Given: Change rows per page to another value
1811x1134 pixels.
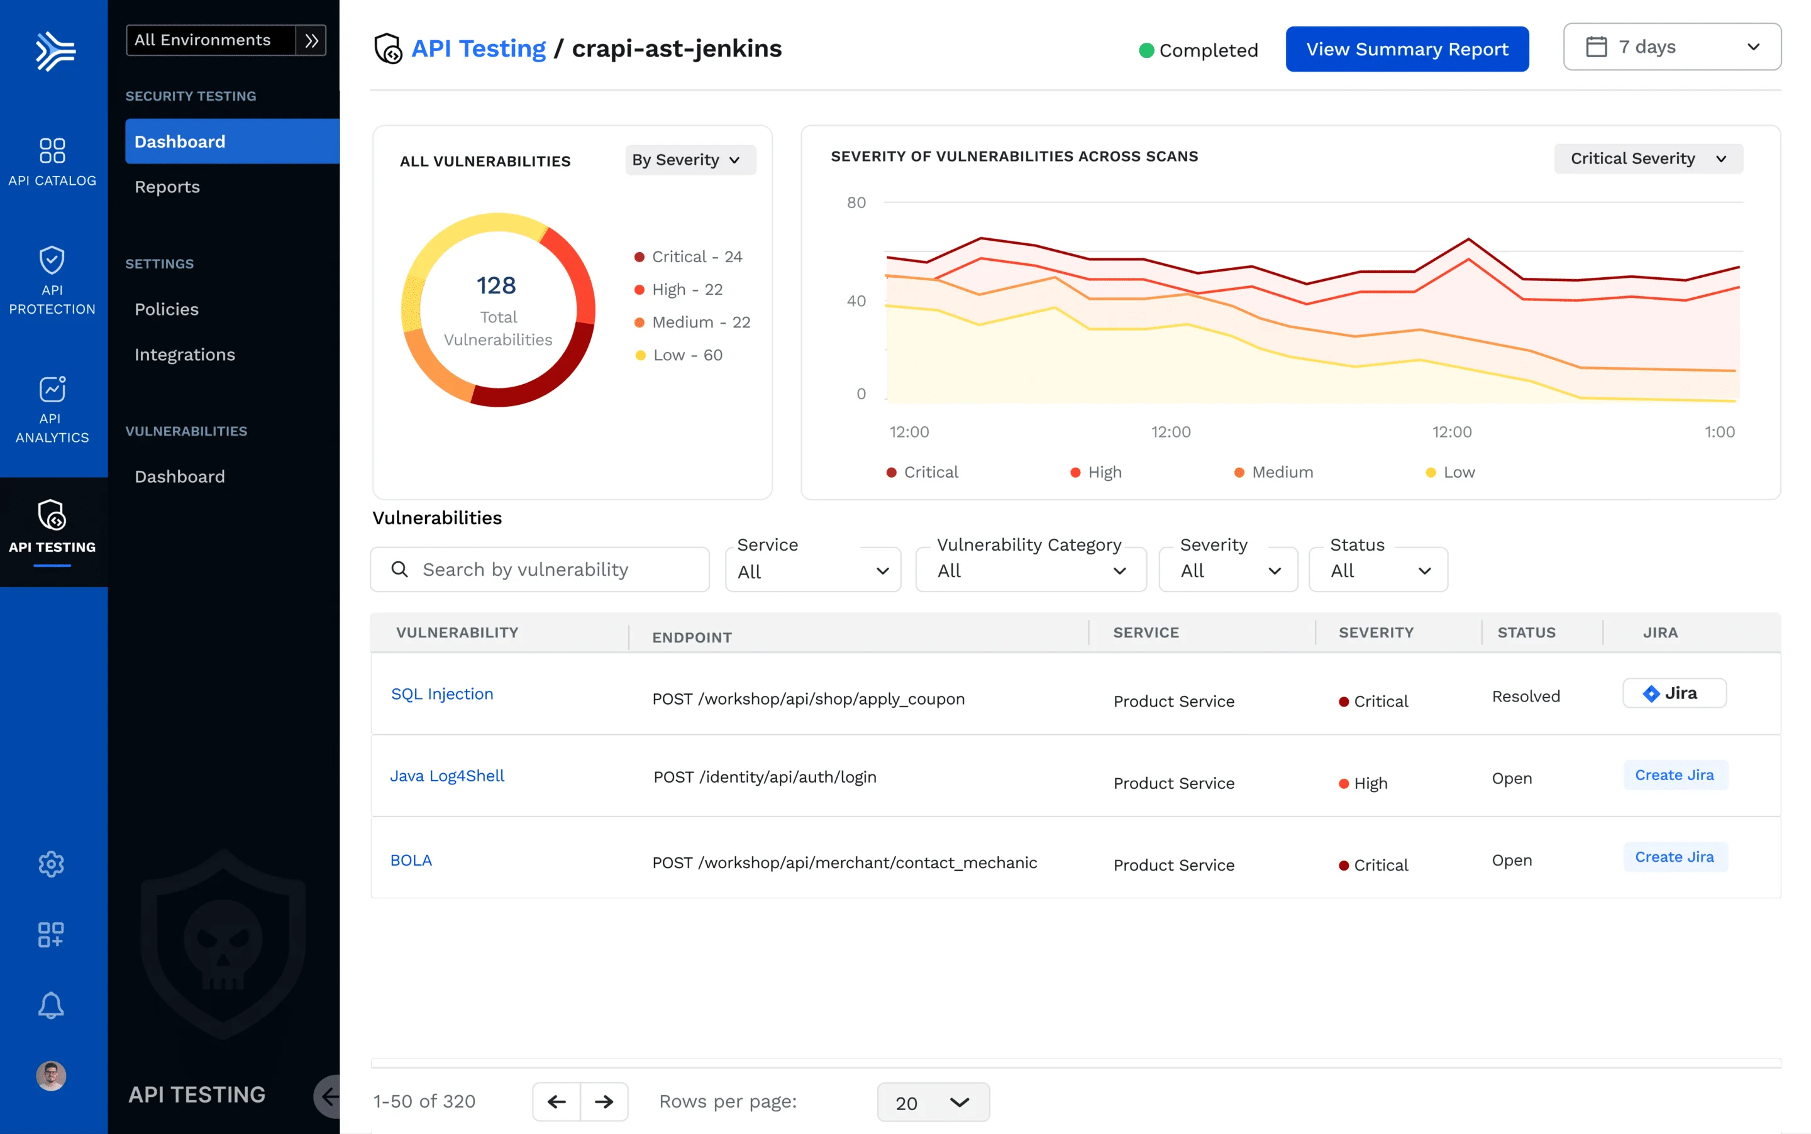Looking at the screenshot, I should coord(933,1102).
